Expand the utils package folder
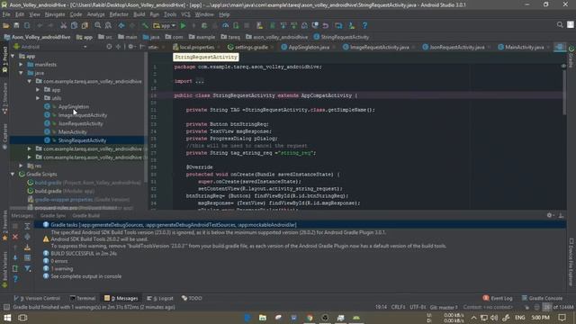 tap(38, 98)
